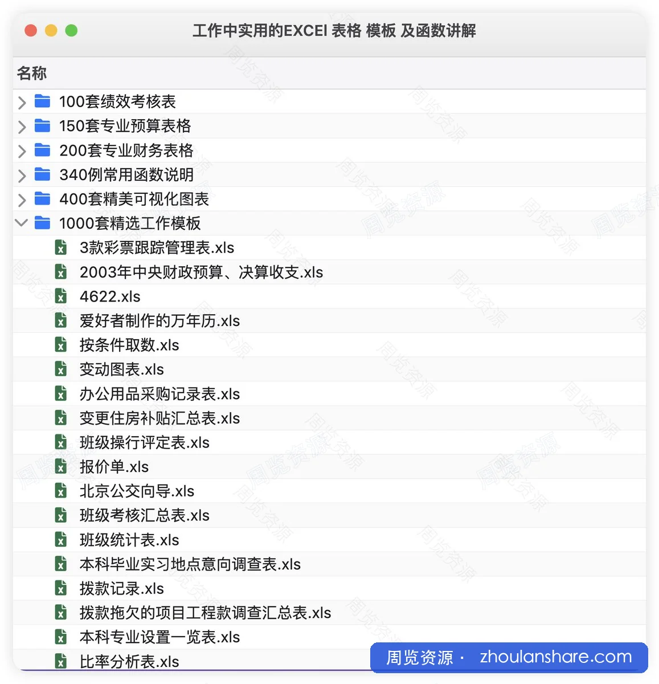Click the Excel icon of 班级操行评定表.xls
659x684 pixels.
[x=60, y=442]
